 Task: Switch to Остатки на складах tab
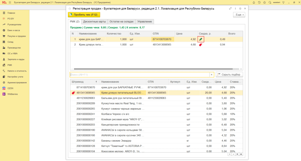click(x=121, y=22)
